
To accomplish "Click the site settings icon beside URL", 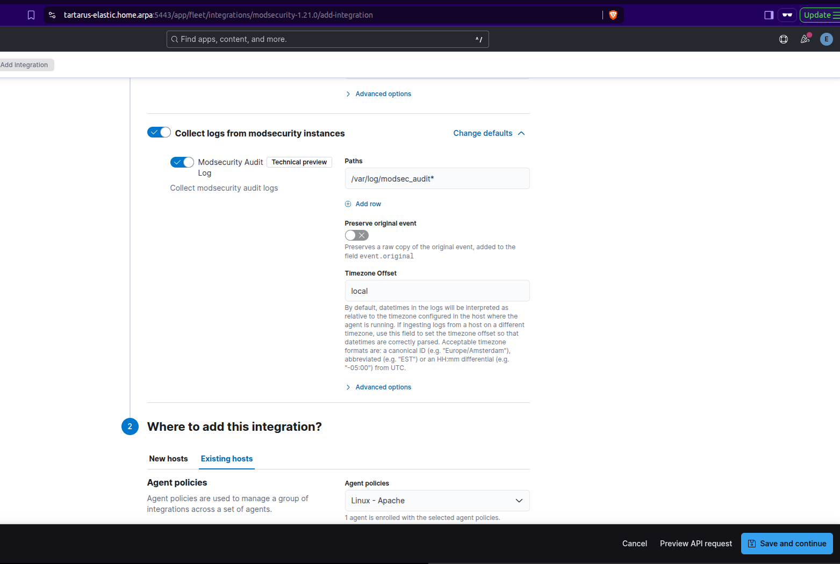I will (52, 15).
